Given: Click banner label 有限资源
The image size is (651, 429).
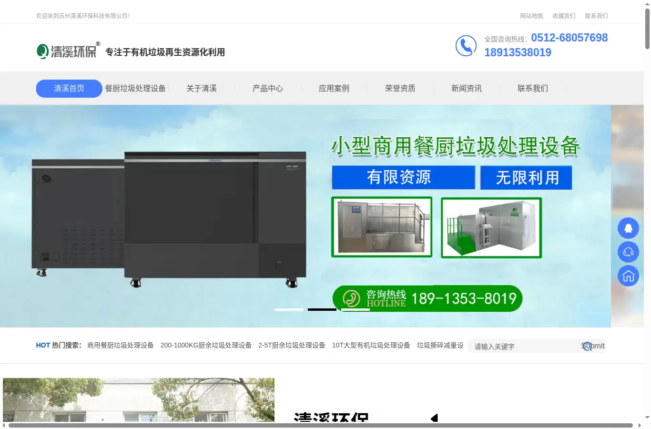Looking at the screenshot, I should click(404, 177).
